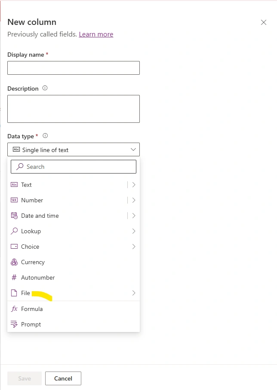Click the Lookup magnifier icon
The width and height of the screenshot is (277, 390).
[14, 231]
